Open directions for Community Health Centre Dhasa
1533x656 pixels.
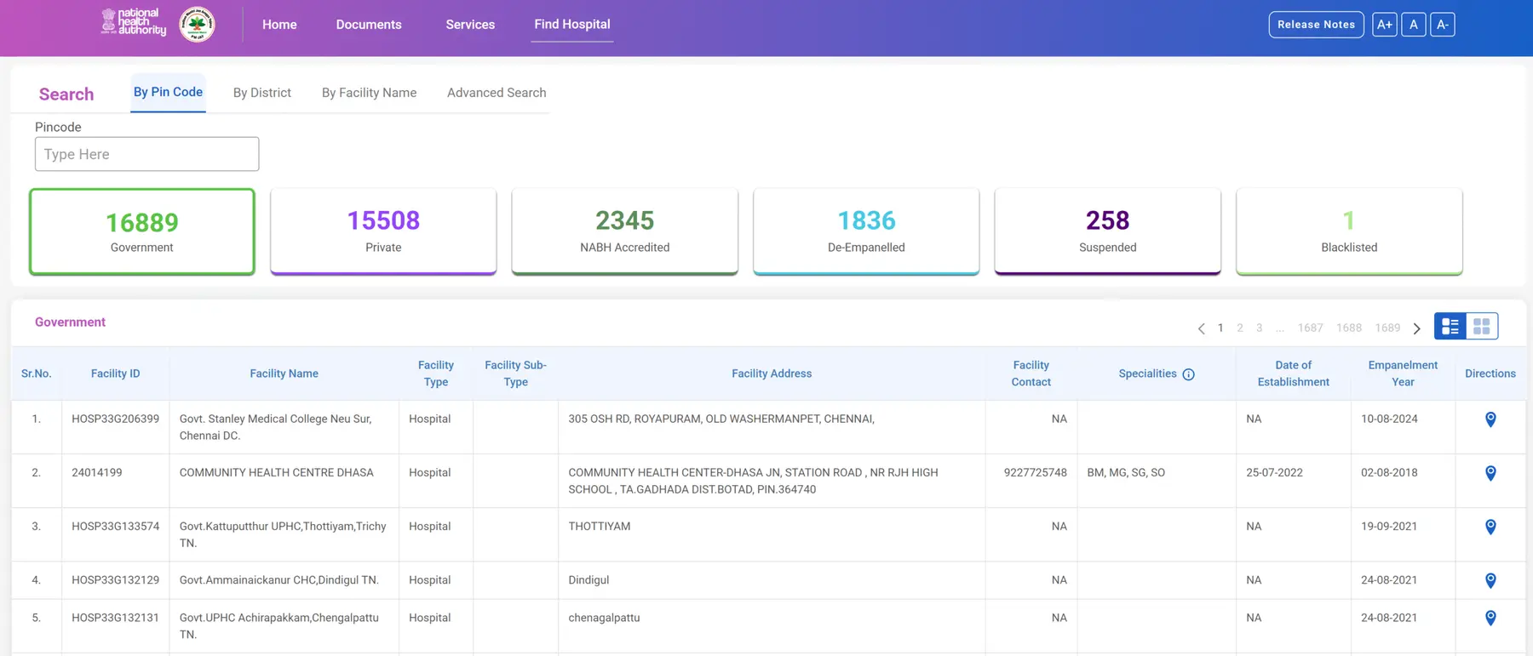click(x=1490, y=473)
